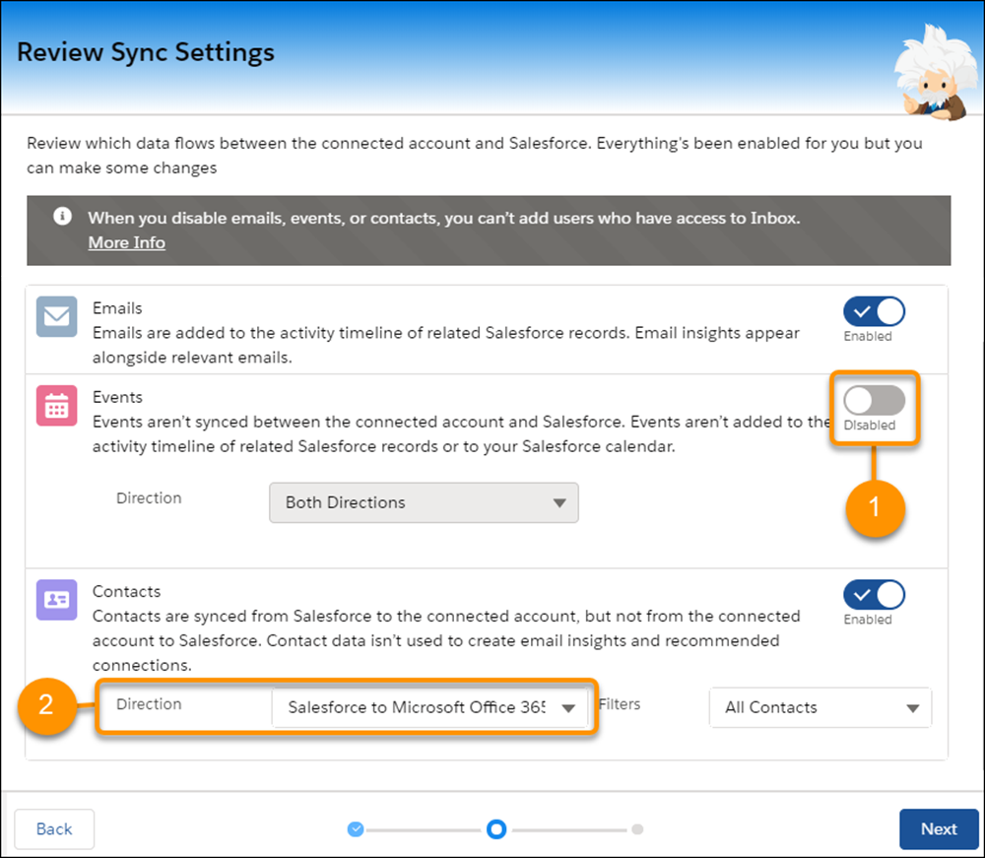Screen dimensions: 985x858
Task: Click the Direction label under Contacts
Action: pos(149,704)
